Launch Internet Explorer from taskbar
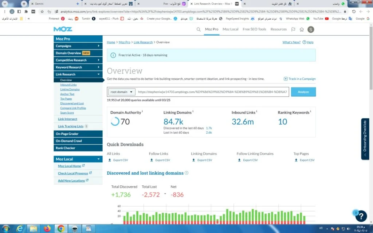Image resolution: width=373 pixels, height=233 pixels. click(20, 229)
